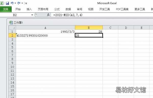Switch to the 开始 tab
153x98 pixels.
[18, 9]
